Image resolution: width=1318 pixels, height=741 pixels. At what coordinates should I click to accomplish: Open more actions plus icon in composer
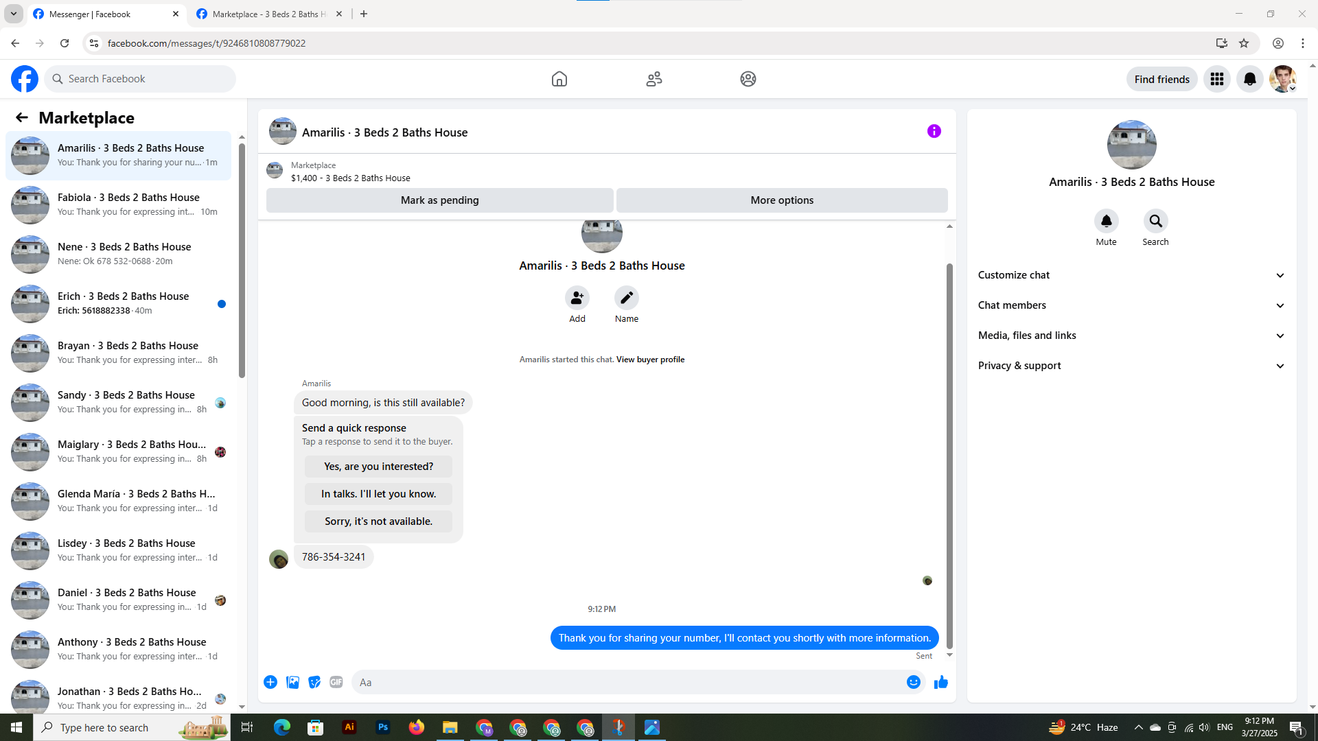point(270,682)
